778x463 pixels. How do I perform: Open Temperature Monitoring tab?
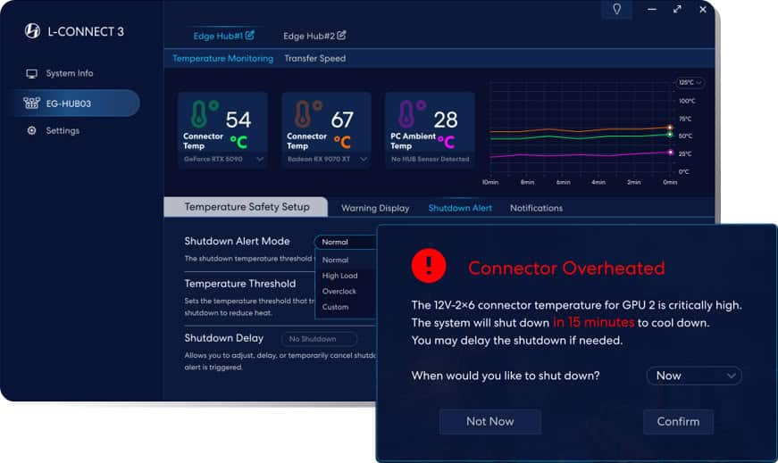coord(222,59)
